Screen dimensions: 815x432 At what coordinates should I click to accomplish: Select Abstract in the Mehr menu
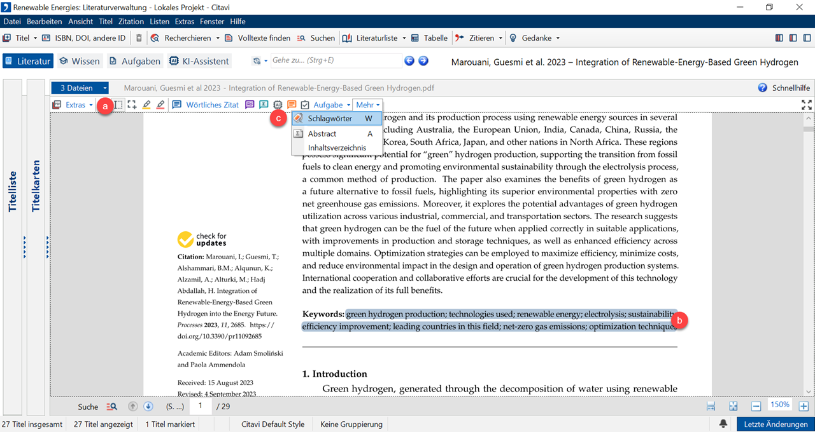(322, 134)
